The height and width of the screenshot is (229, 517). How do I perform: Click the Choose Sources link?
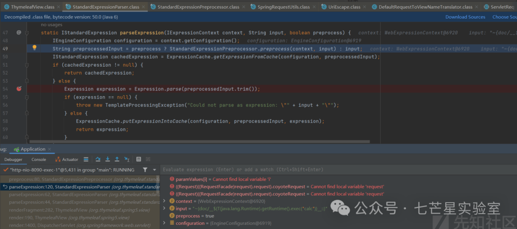click(x=505, y=17)
